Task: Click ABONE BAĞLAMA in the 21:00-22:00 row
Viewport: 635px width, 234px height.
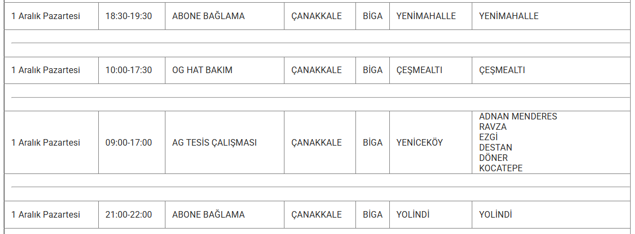Action: pos(208,214)
